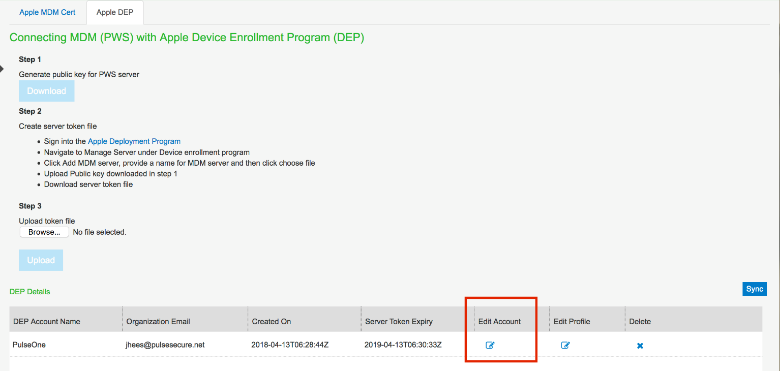Image resolution: width=780 pixels, height=371 pixels.
Task: Click the 'Download server token file' bullet
Action: [88, 184]
